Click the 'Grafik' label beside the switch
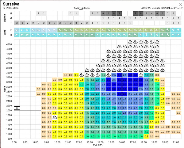The width and height of the screenshot is (184, 148). 87,8
